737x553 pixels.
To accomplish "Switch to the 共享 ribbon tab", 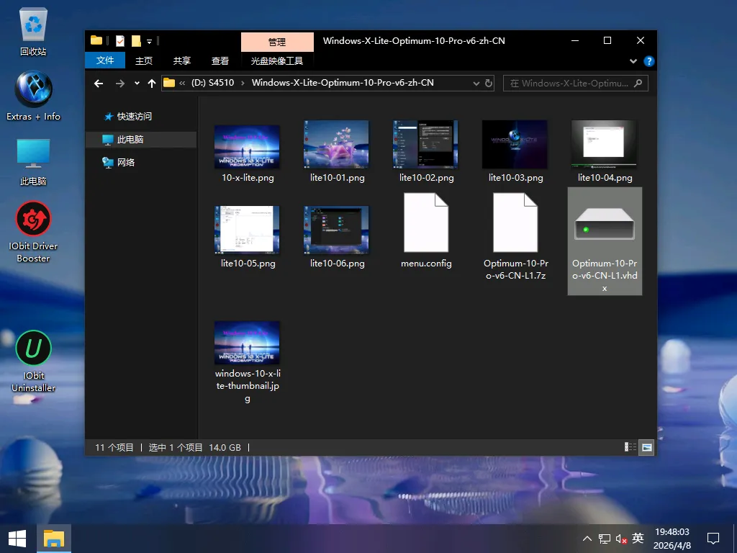I will (182, 60).
